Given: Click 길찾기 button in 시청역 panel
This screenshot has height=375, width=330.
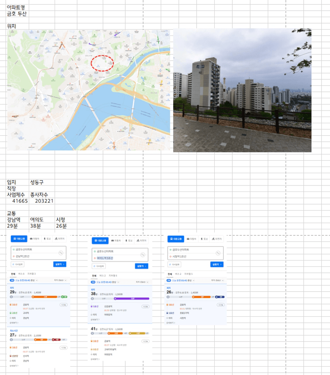Looking at the screenshot, I should tap(217, 264).
